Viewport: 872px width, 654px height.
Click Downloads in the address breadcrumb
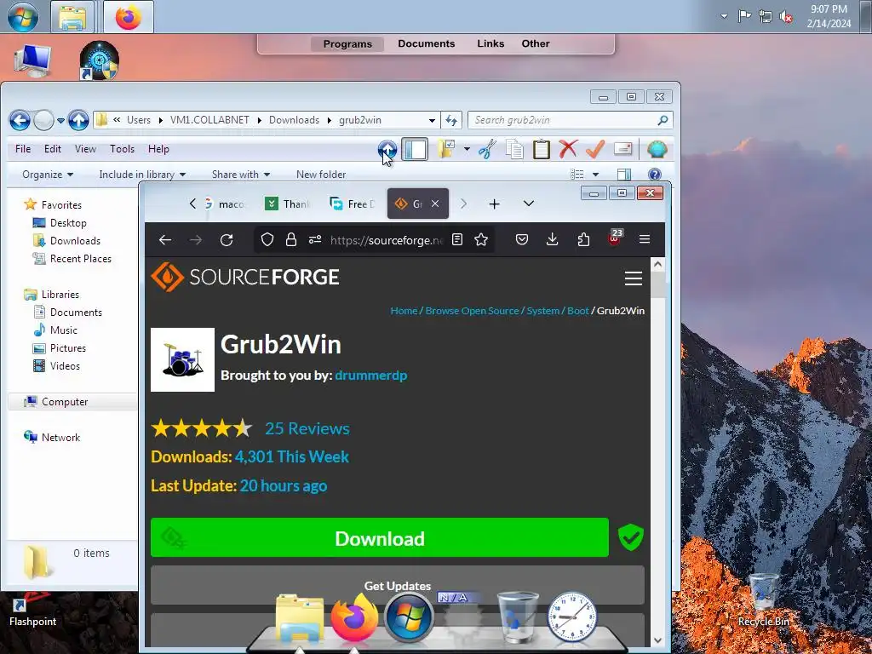(294, 120)
